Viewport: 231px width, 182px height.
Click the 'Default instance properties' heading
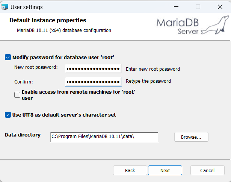48,20
